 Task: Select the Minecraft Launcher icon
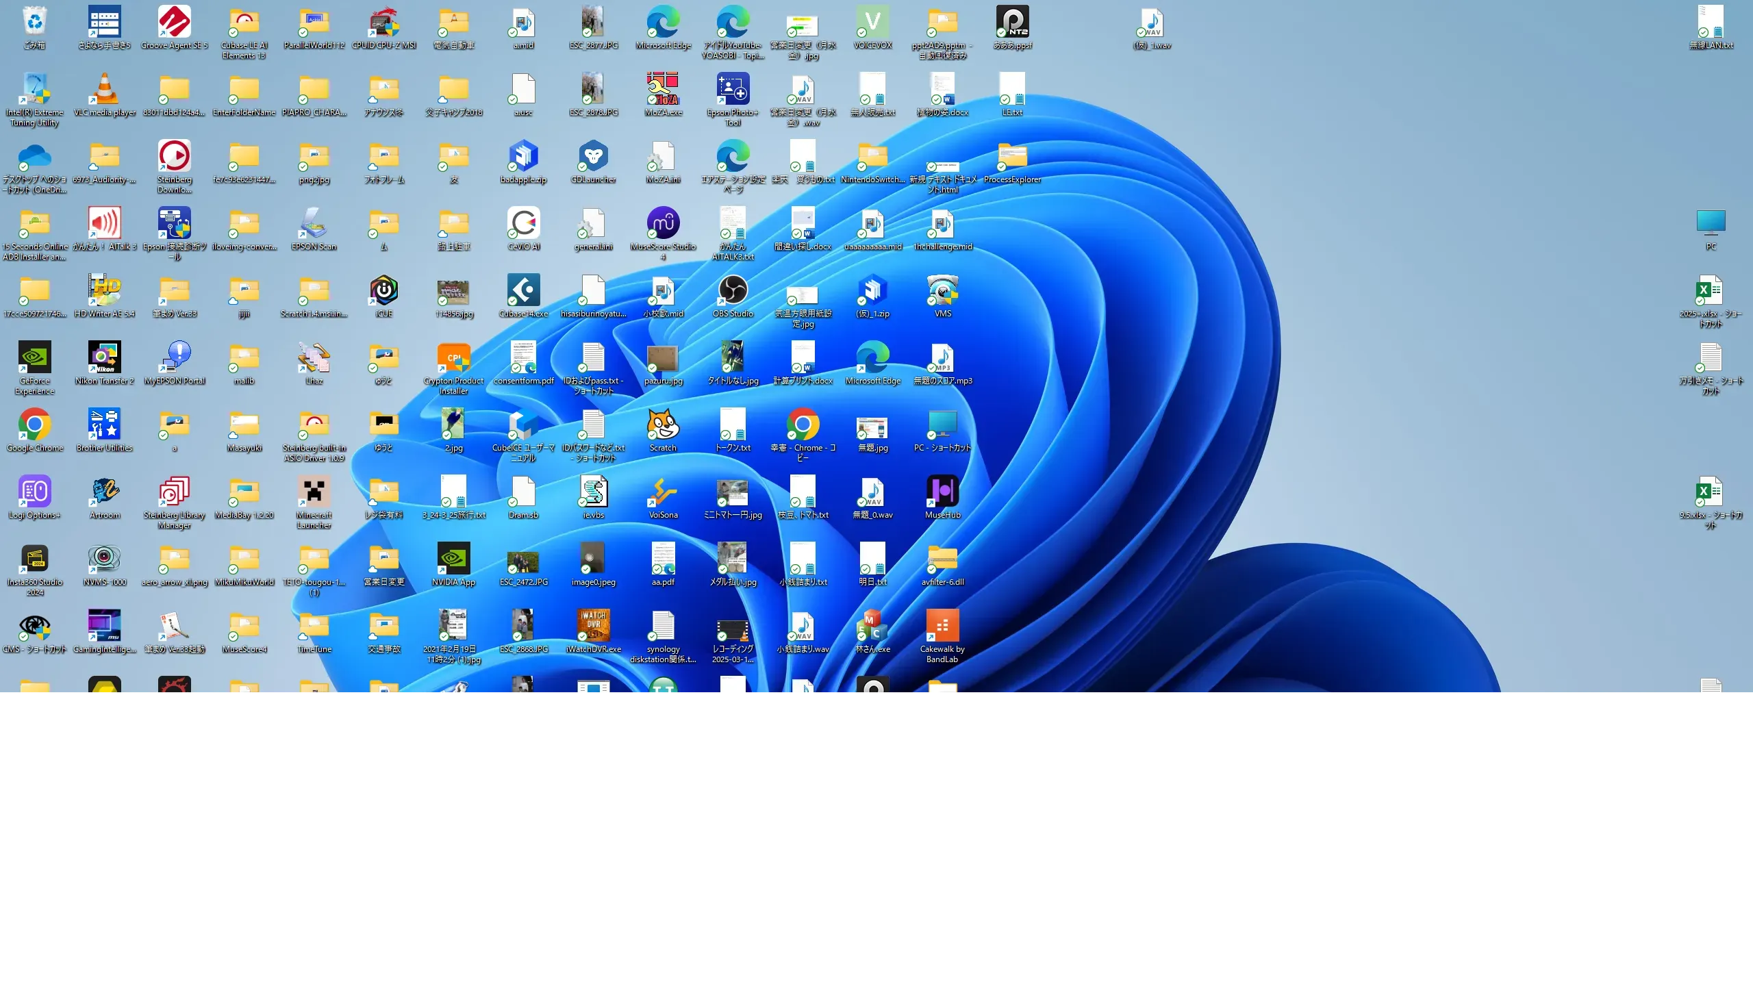click(314, 492)
